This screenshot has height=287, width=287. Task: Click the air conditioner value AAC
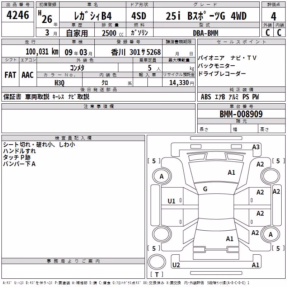coord(28,75)
